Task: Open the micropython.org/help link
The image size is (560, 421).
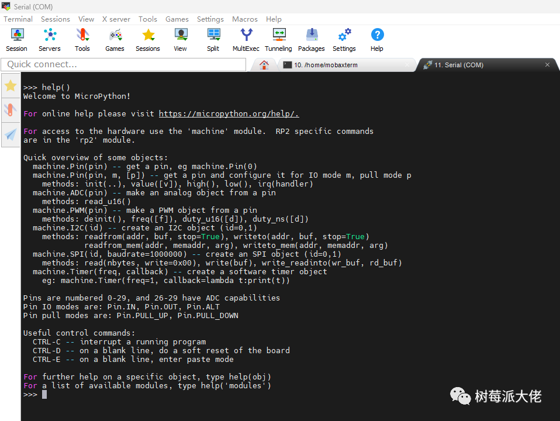Action: coord(229,113)
